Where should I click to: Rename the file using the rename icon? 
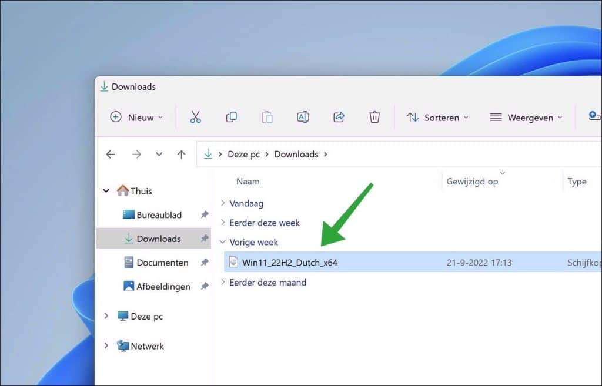coord(303,117)
